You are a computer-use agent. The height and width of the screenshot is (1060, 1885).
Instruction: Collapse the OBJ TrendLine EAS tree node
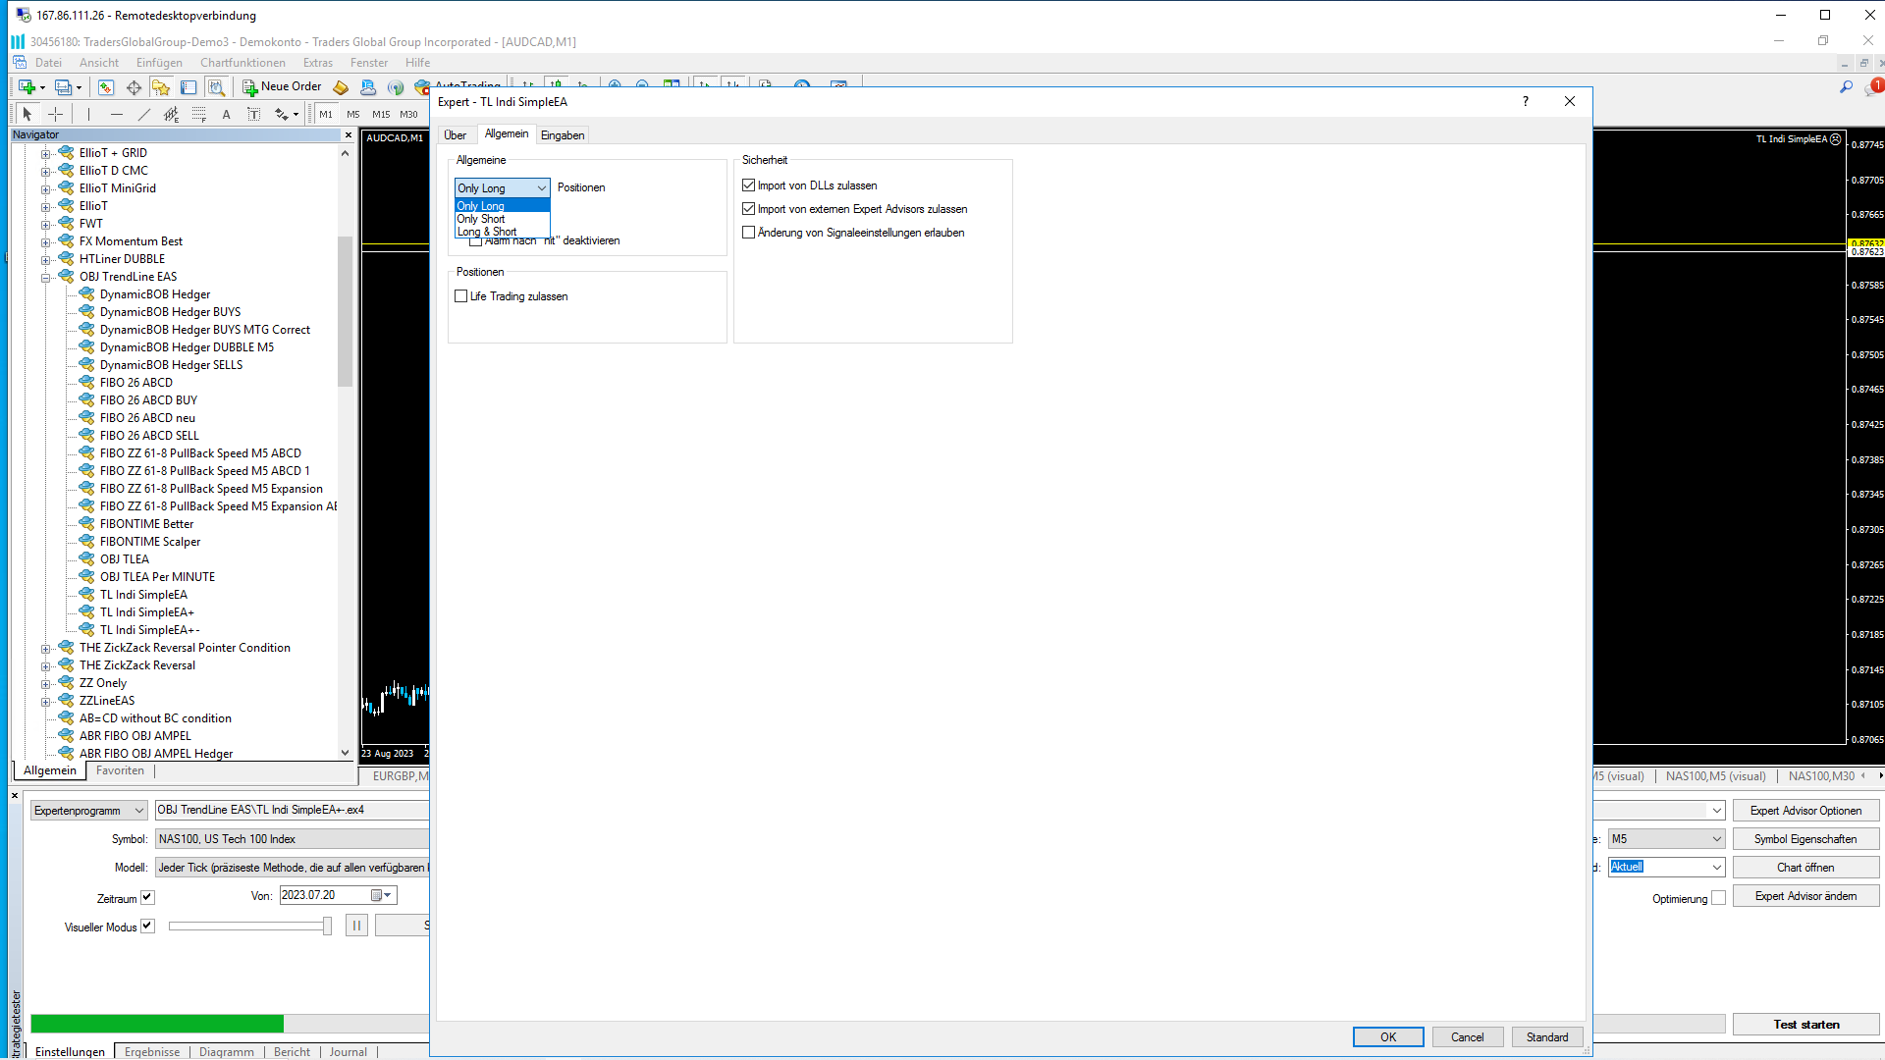[x=45, y=278]
